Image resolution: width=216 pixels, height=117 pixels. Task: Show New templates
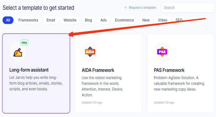[146, 20]
